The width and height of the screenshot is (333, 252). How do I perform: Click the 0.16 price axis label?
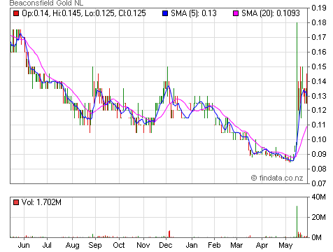point(319,52)
